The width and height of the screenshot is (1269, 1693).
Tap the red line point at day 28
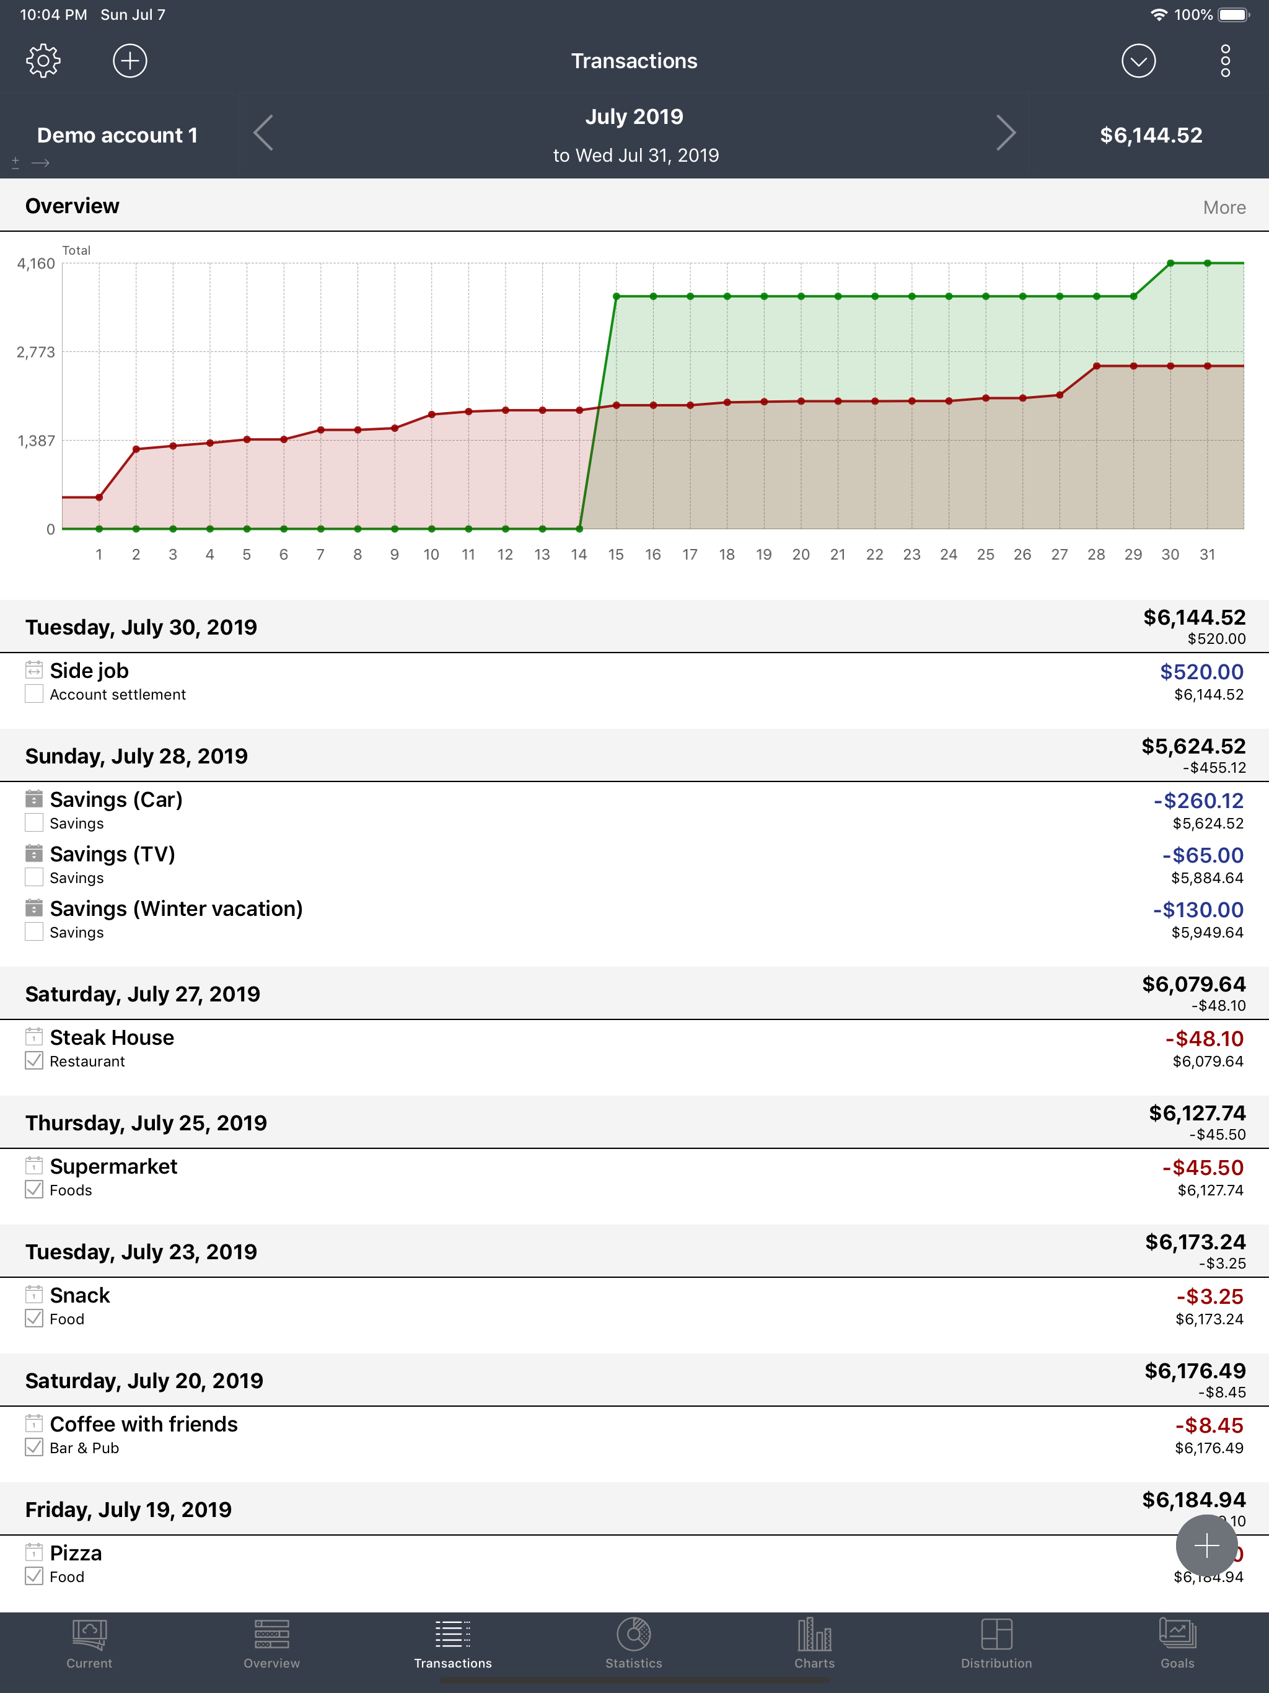(1096, 366)
